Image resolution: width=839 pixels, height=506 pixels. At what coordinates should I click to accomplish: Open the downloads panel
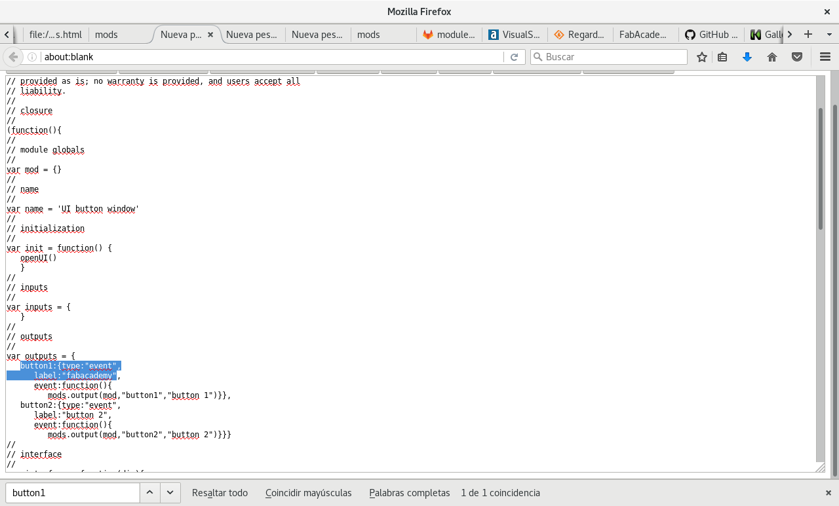click(747, 57)
